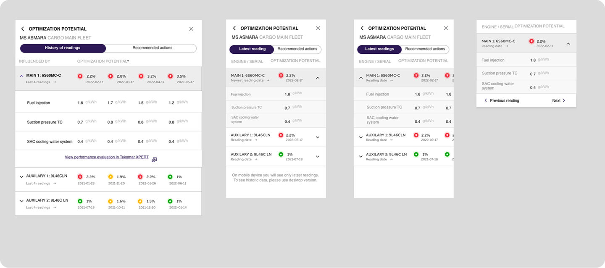Open View performance evaluation in Tekomar XPERT link
Screen dimensions: 605x268
click(107, 157)
